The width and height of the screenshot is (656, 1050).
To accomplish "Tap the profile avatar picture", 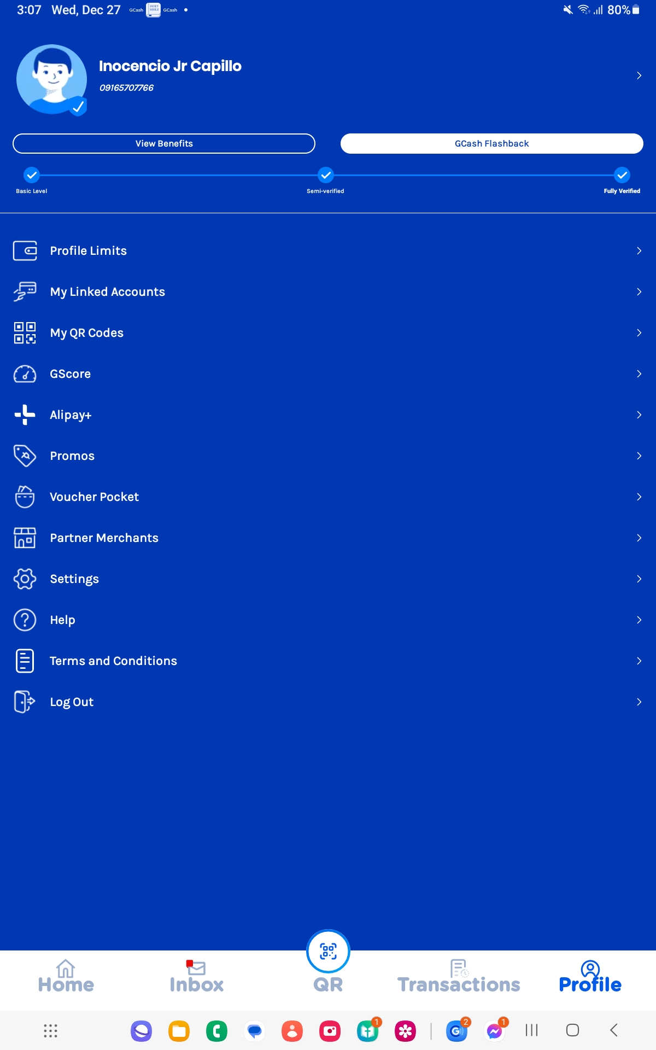I will pos(52,80).
